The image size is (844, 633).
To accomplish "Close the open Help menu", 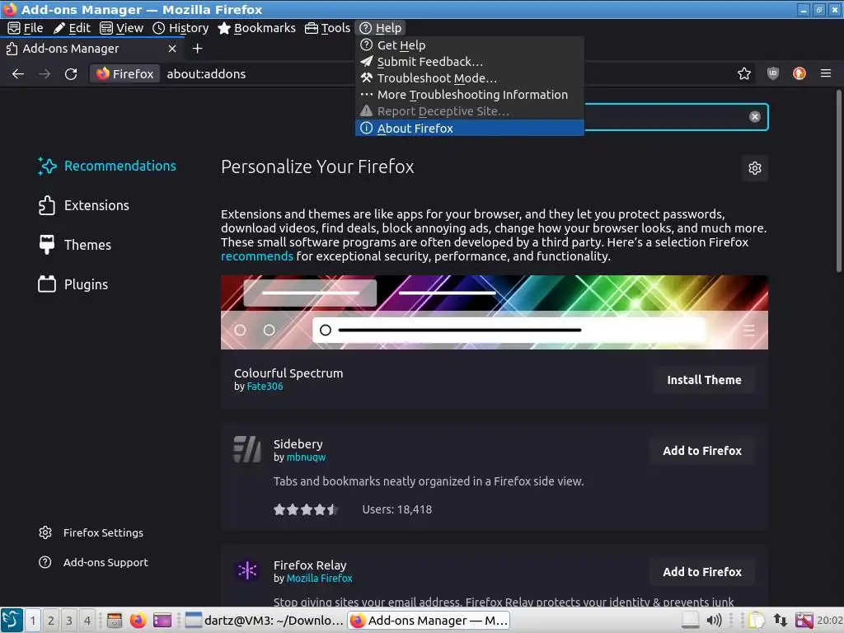I will (381, 28).
